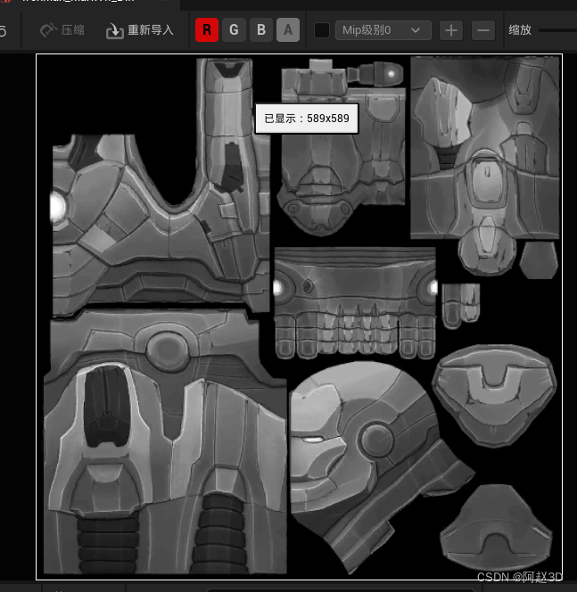Click the black background color swatch
This screenshot has height=592, width=577.
click(322, 30)
